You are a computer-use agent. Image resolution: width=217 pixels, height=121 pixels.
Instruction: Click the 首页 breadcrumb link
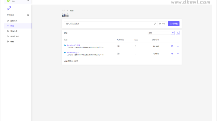click(x=63, y=10)
